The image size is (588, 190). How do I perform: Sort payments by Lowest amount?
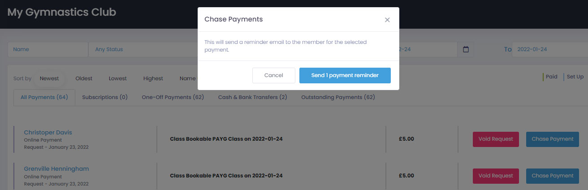tap(118, 78)
